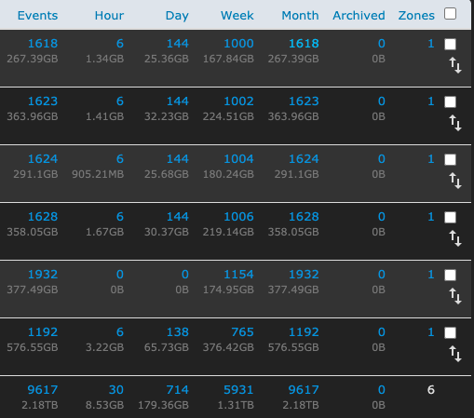This screenshot has height=418, width=474.
Task: Click the 8.53GB total hour size text
Action: point(105,405)
